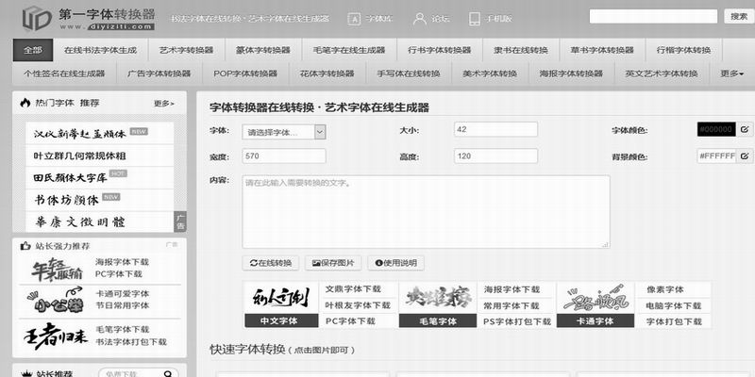Open the 请选择字体 font dropdown
Image resolution: width=755 pixels, height=377 pixels.
(x=284, y=131)
